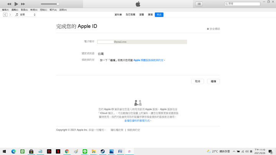Click the rewind previous track button
The width and height of the screenshot is (276, 155).
(9, 4)
